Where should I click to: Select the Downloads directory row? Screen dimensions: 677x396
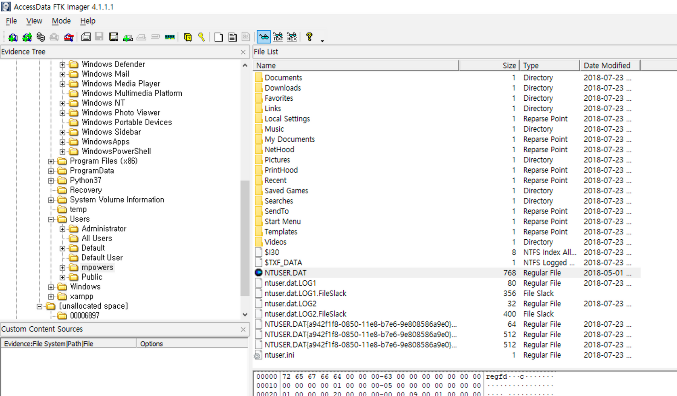(x=446, y=88)
